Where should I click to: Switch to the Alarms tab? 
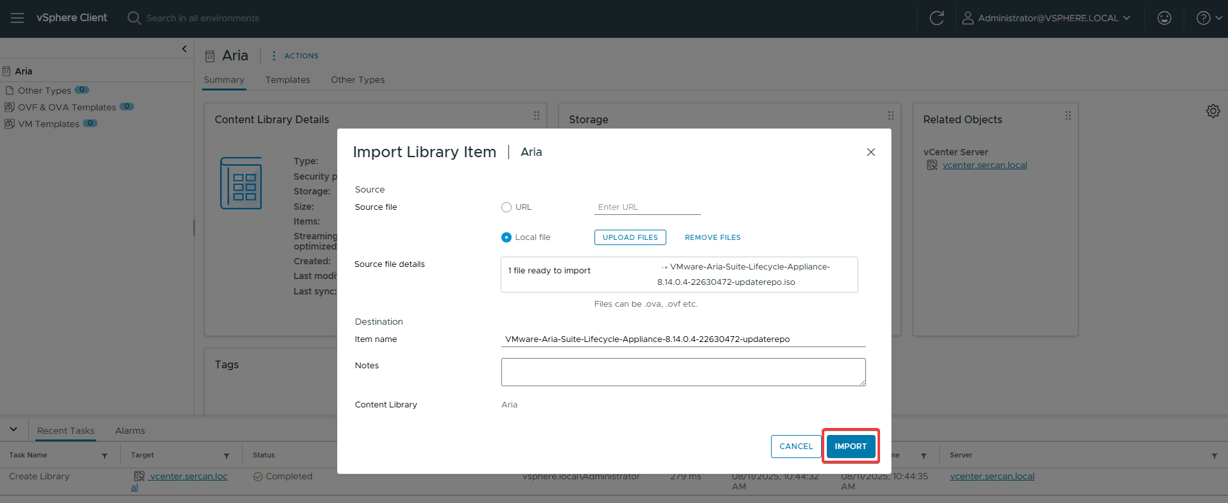(130, 431)
